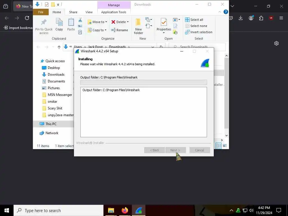288x216 pixels.
Task: Click Pin to Quick access icon
Action: 44,22
